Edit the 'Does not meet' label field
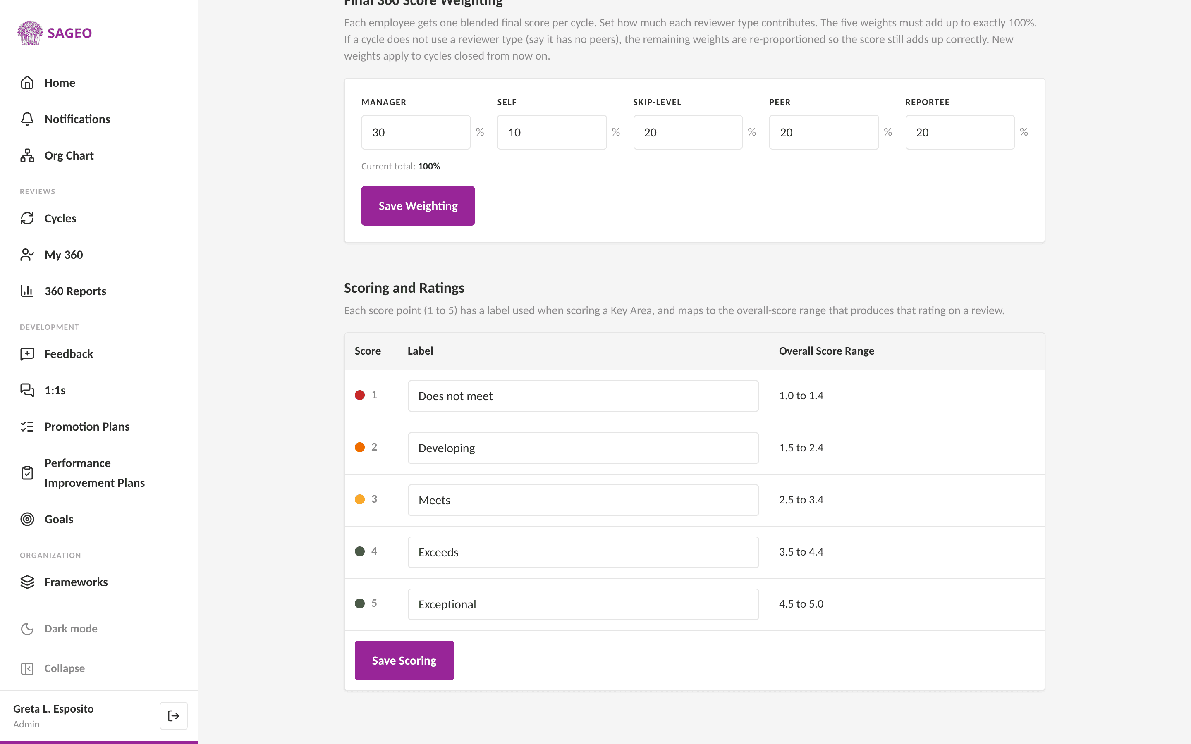Screen dimensions: 1191x744 [x=583, y=396]
